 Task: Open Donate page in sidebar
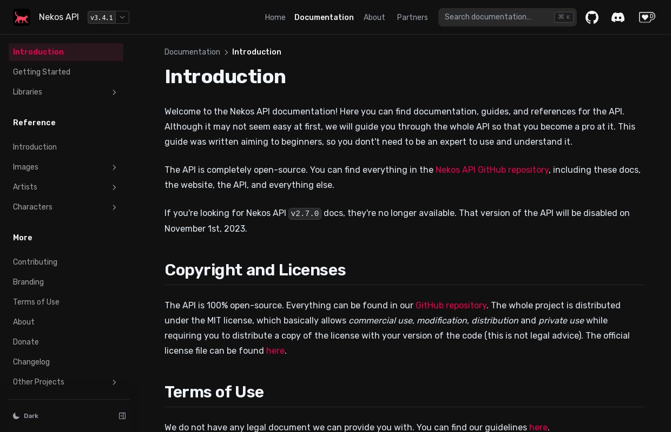click(x=66, y=342)
